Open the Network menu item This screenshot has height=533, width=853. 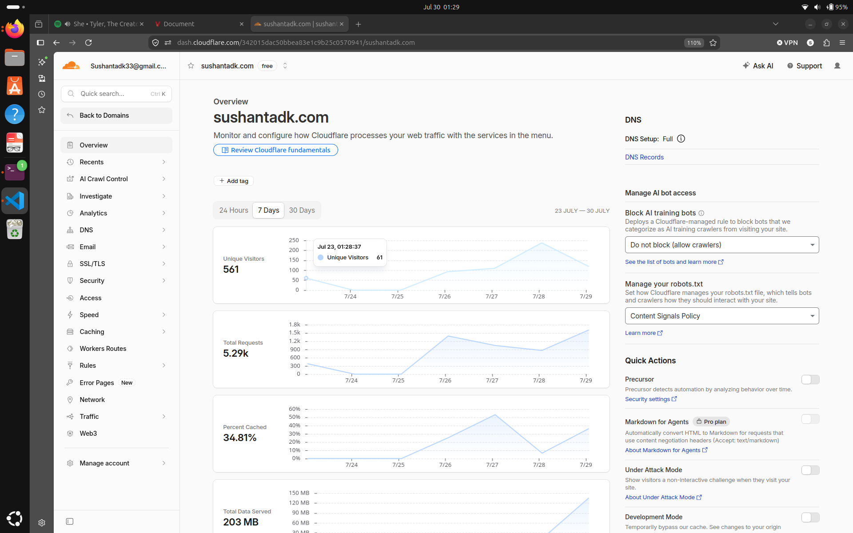click(x=116, y=400)
